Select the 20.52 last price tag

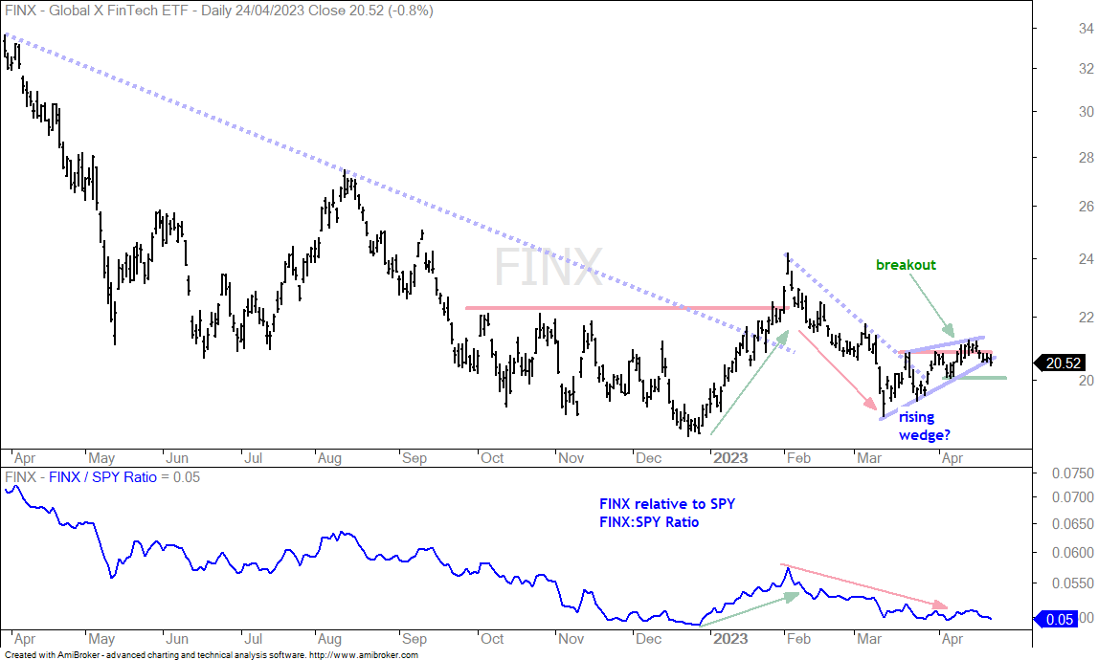[x=1062, y=363]
